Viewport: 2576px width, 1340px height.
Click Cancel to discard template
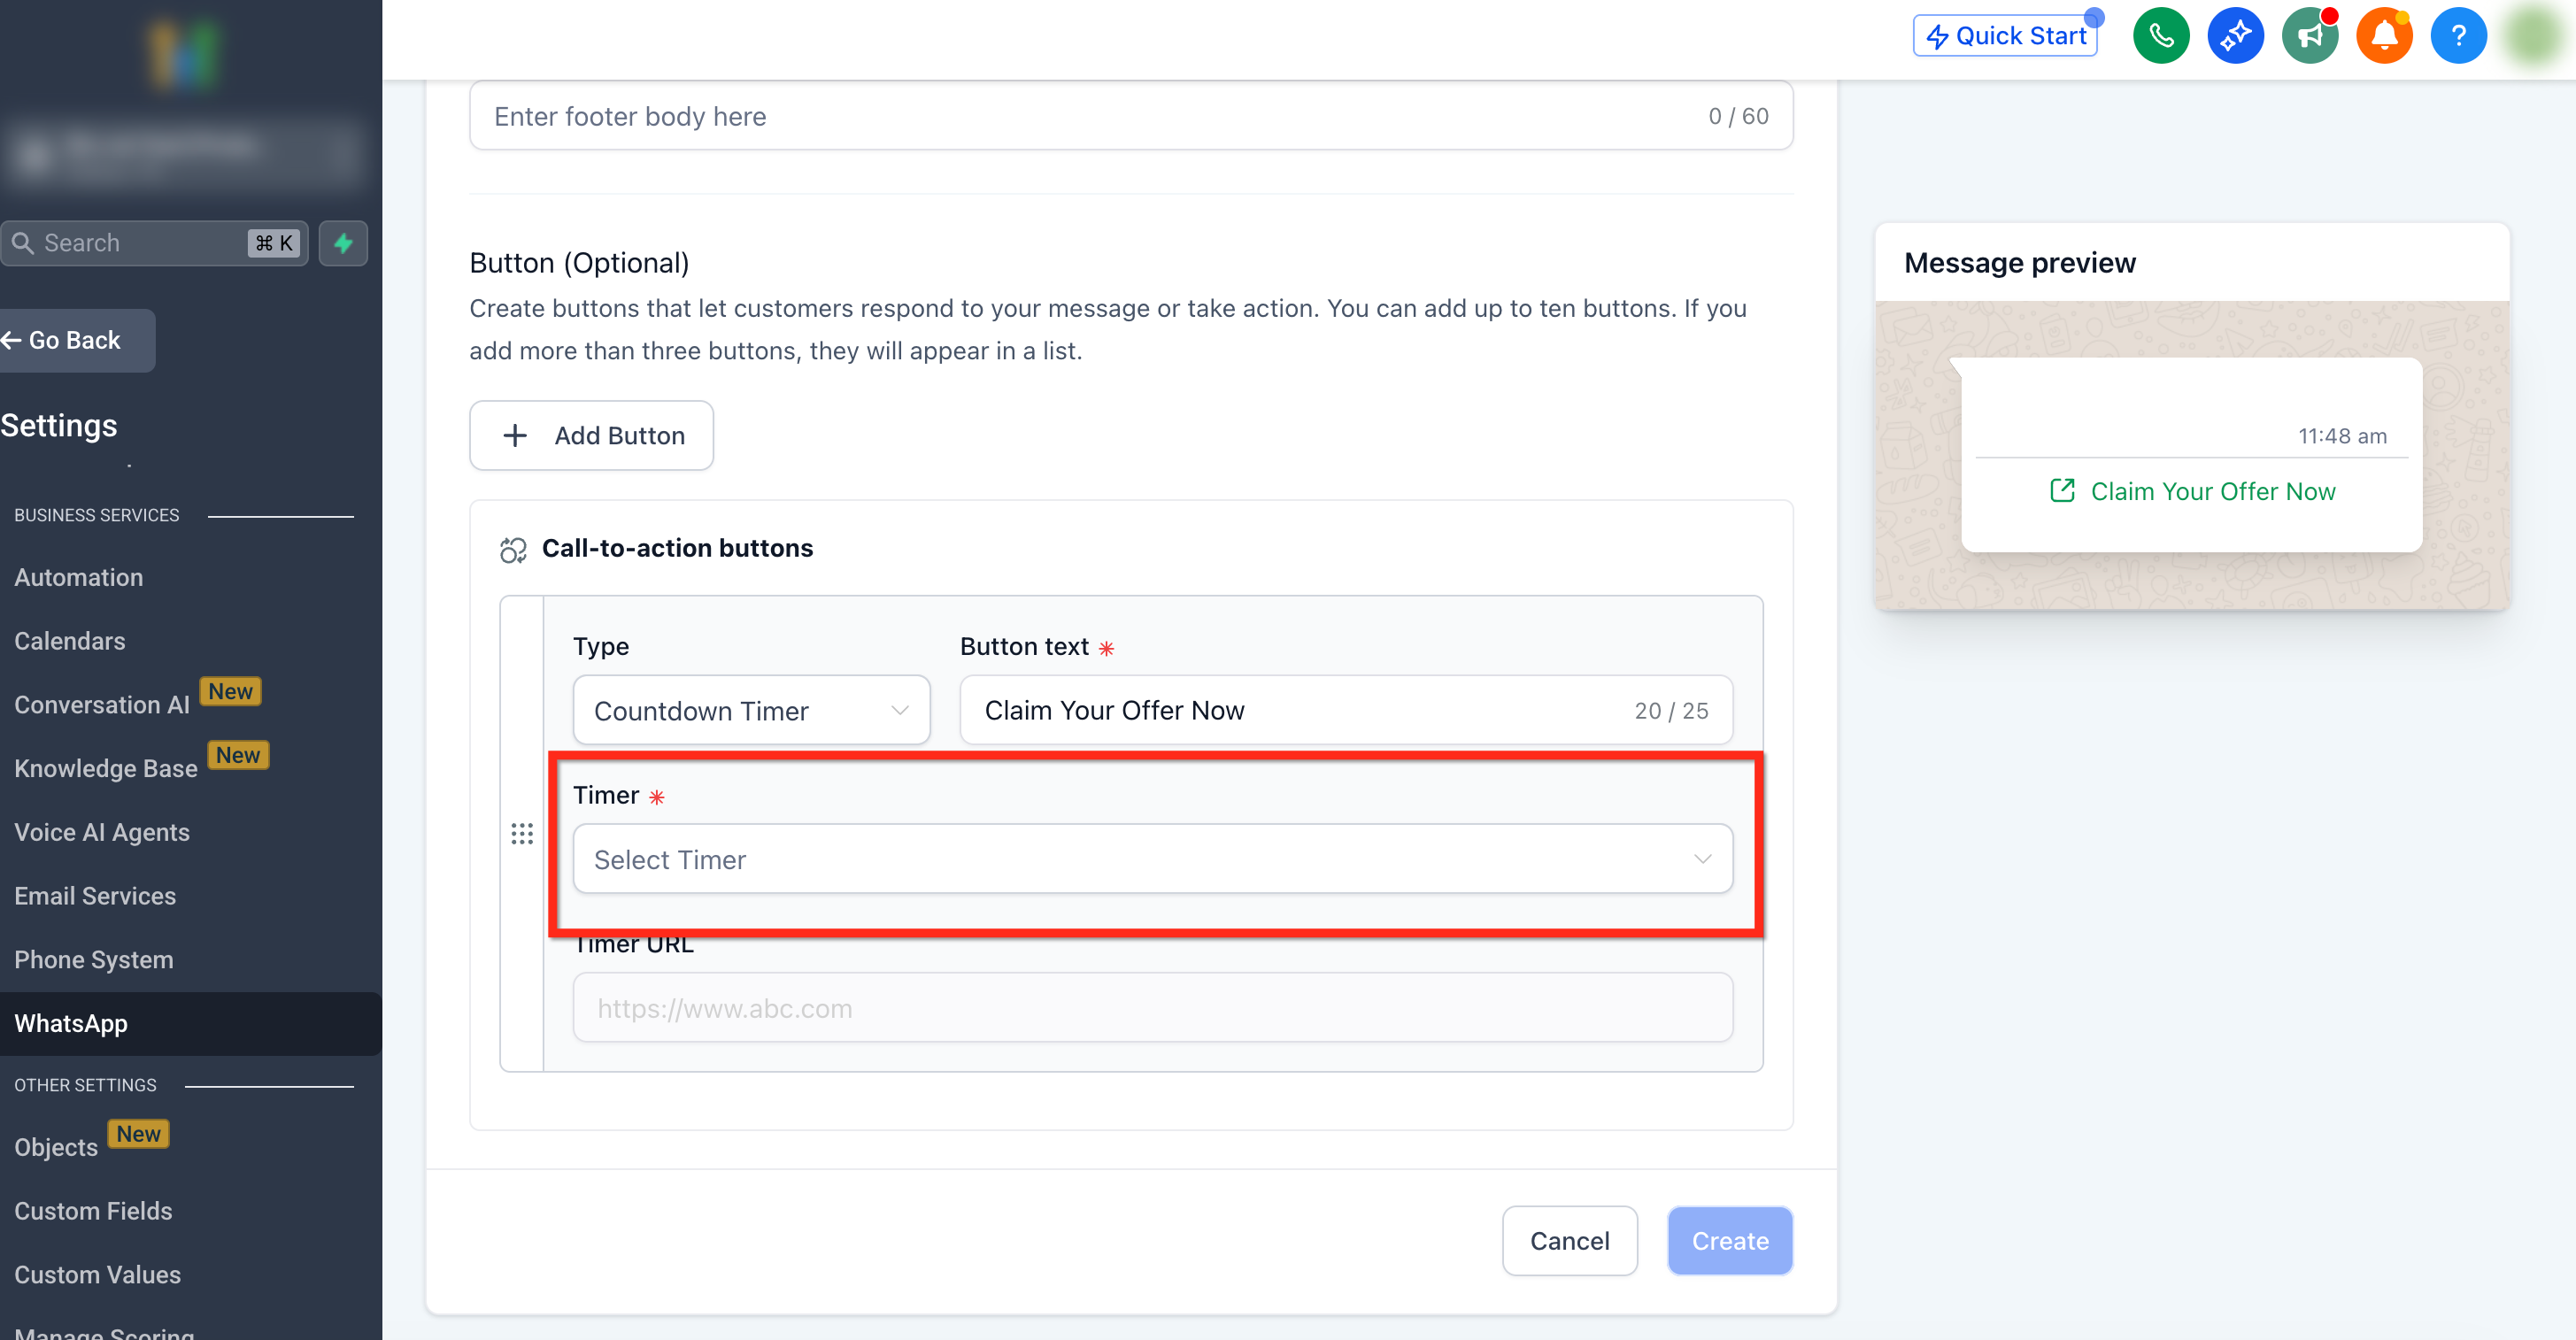[x=1569, y=1241]
